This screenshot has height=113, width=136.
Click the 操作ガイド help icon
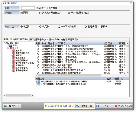click(x=5, y=106)
